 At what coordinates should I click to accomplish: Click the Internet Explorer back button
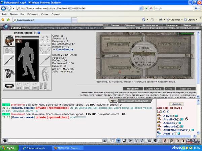(x=3, y=8)
